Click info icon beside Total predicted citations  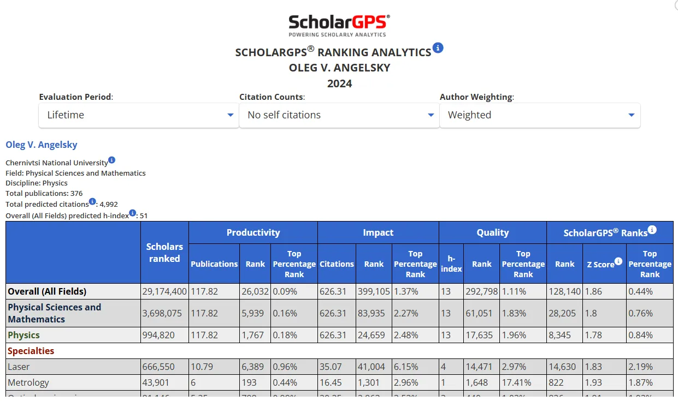(x=92, y=201)
